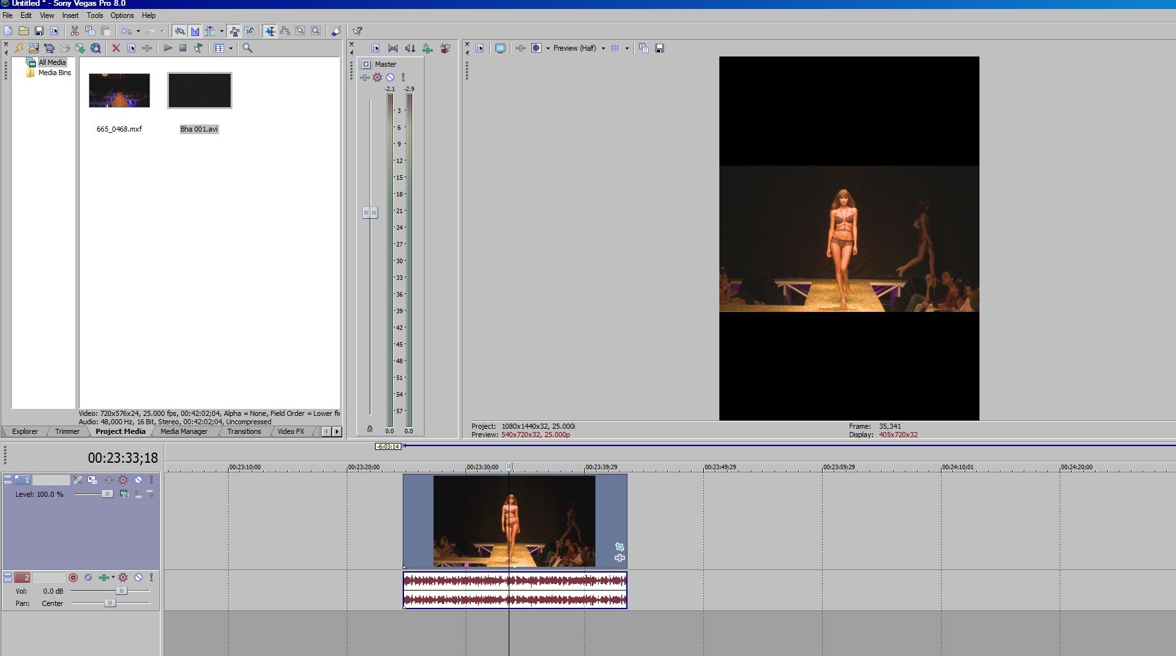Remove selected media with the red X icon
Image resolution: width=1176 pixels, height=656 pixels.
(x=116, y=48)
